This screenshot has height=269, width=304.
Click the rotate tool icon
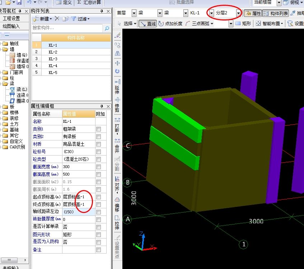coord(117,71)
